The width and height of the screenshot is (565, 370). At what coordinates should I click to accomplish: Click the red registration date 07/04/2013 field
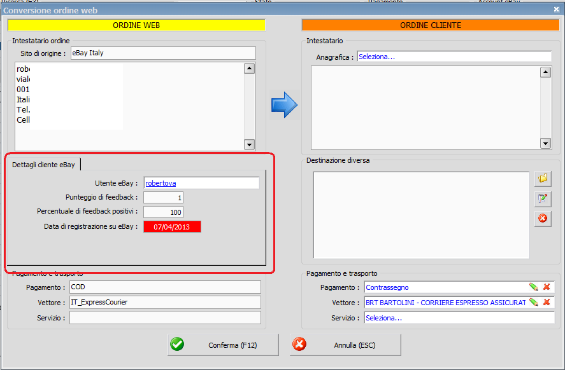click(172, 227)
